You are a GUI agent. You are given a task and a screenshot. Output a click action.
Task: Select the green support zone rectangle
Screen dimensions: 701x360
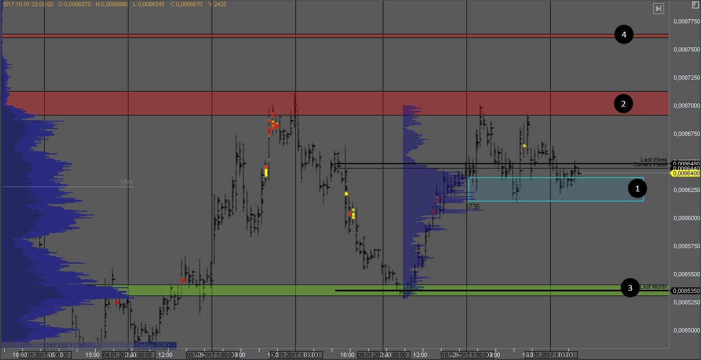[364, 290]
